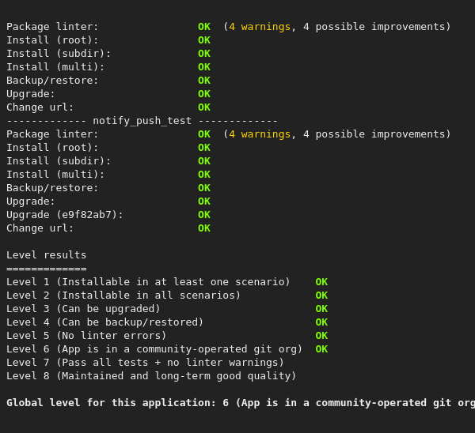Viewport: 475px width, 433px height.
Task: Select Level 4 (Can be backup/restored) line
Action: tap(105, 322)
